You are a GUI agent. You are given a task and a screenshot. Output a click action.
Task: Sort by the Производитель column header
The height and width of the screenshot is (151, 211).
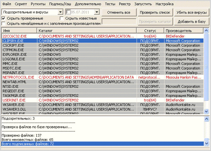[x=183, y=30]
